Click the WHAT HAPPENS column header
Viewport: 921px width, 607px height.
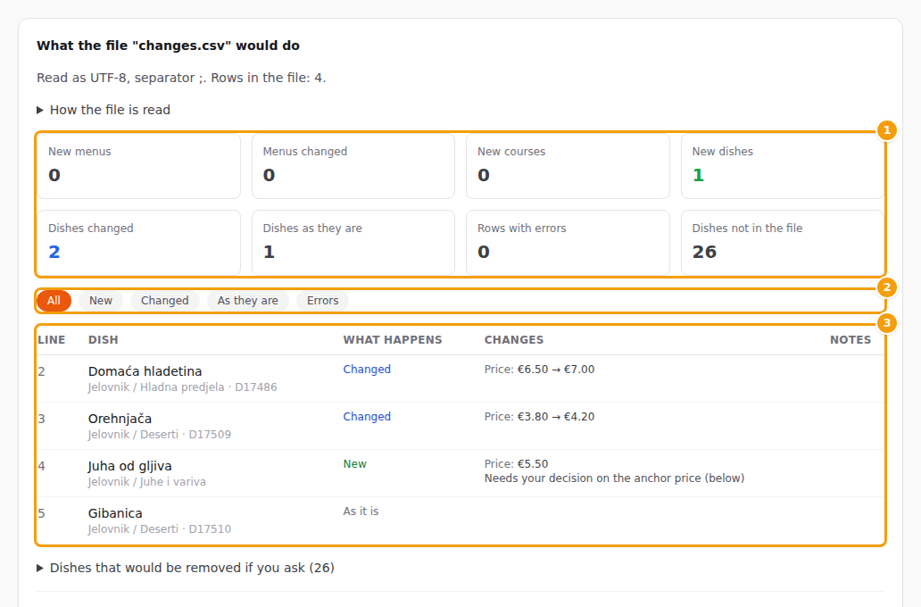(393, 339)
